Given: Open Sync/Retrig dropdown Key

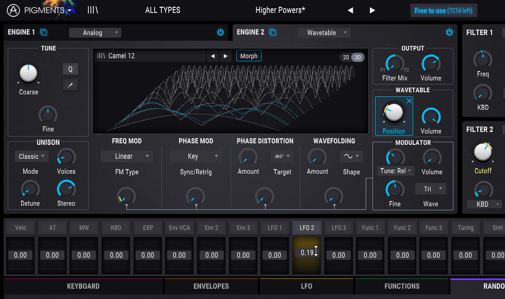Looking at the screenshot, I should [x=196, y=156].
